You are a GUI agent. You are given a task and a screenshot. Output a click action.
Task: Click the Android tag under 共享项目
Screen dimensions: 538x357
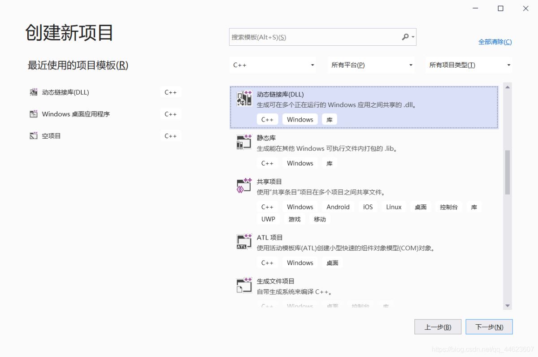[338, 207]
